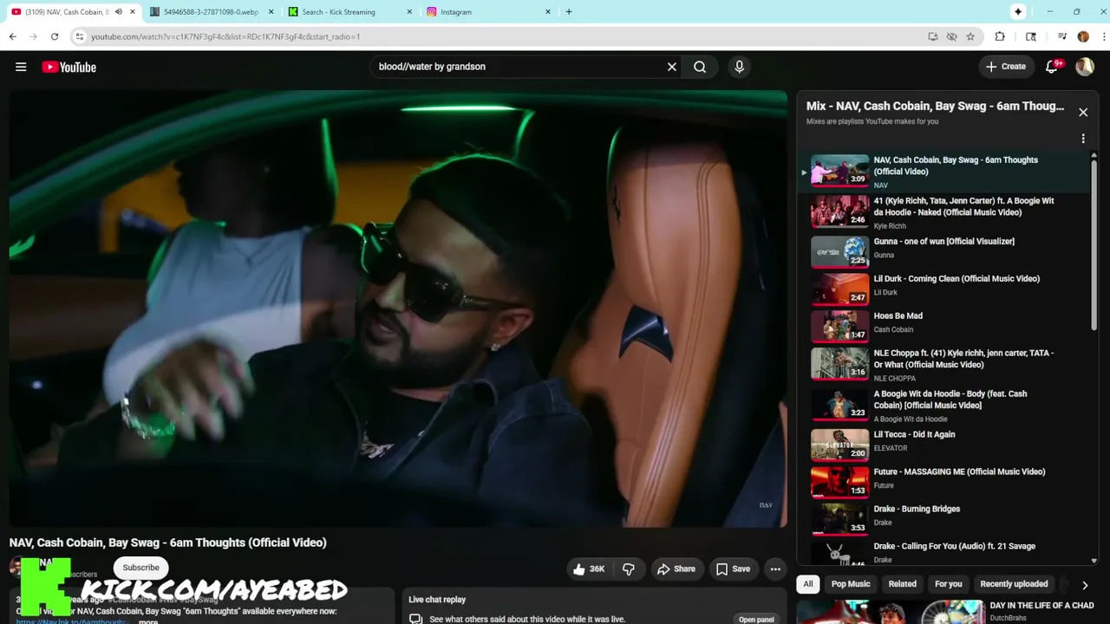Viewport: 1110px width, 624px height.
Task: Show more filter chips with arrow
Action: pyautogui.click(x=1085, y=585)
